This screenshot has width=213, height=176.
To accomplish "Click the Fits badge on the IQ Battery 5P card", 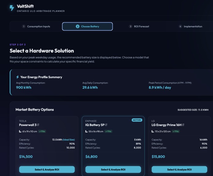I will coord(108,131).
